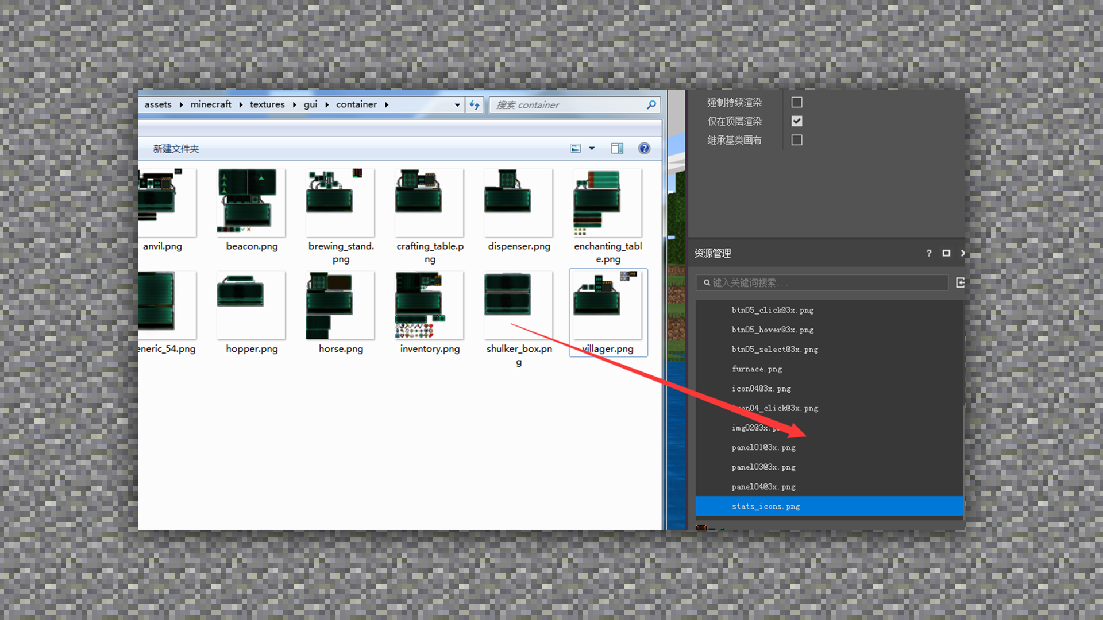
Task: Click the question mark in 资源管理 panel
Action: [929, 253]
